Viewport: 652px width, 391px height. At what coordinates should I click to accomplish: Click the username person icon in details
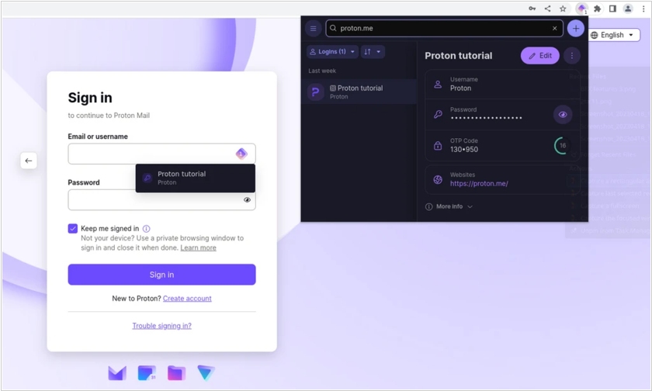click(438, 85)
